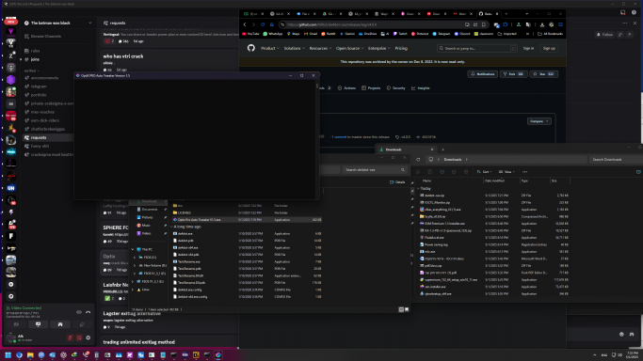Open the YouTube bookmark
Image resolution: width=643 pixels, height=361 pixels.
[x=250, y=34]
